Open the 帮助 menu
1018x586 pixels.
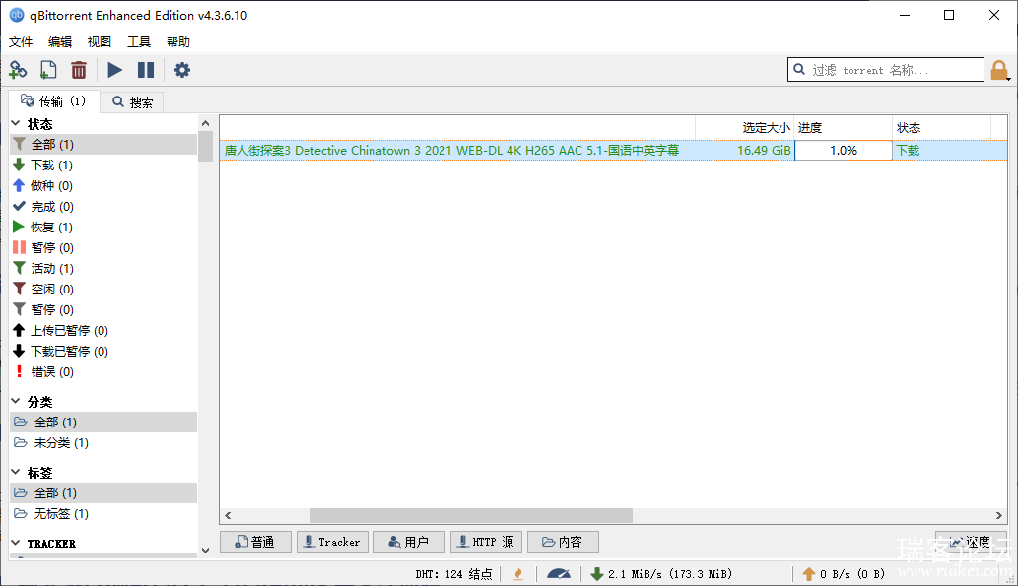pos(178,42)
